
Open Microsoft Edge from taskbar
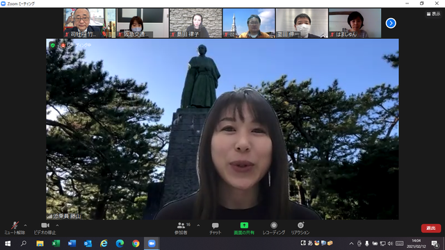pyautogui.click(x=120, y=244)
